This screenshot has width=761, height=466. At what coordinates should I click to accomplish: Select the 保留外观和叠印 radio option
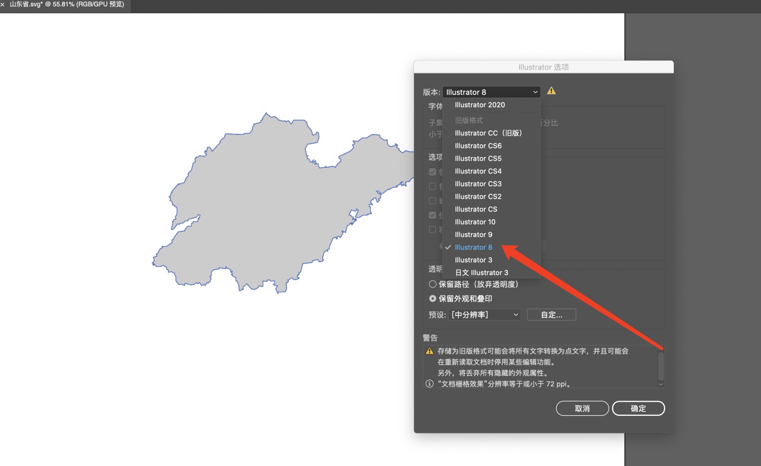click(433, 299)
